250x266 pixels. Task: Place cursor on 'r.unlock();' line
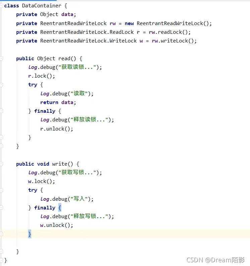point(57,129)
